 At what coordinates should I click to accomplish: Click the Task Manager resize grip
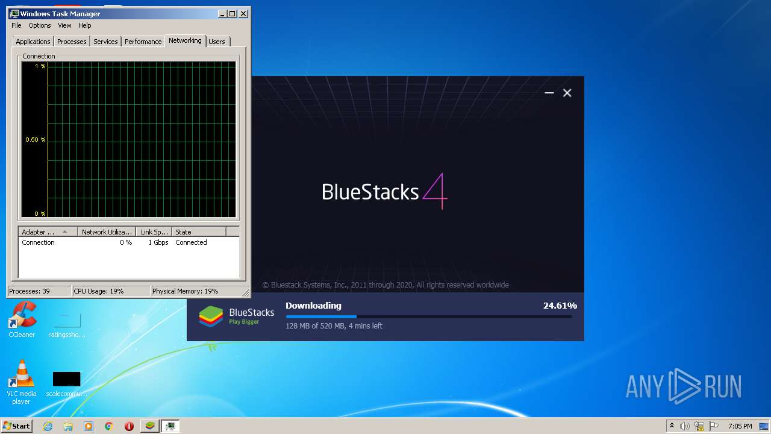click(x=246, y=294)
